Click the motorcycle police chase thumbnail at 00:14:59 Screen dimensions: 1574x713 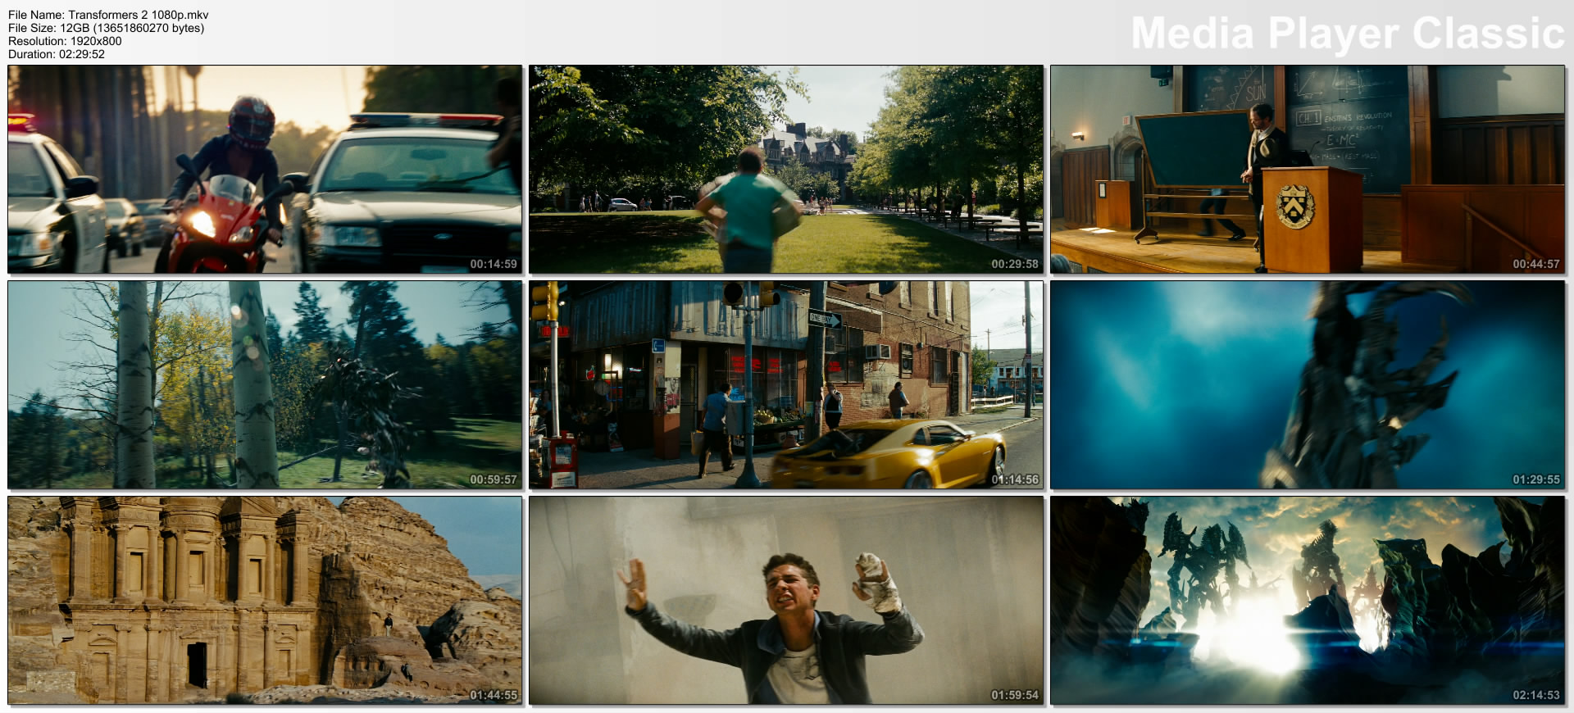[x=265, y=170]
